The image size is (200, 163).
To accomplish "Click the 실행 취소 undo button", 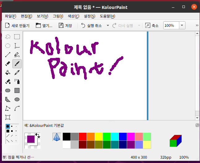I will click(x=91, y=25).
